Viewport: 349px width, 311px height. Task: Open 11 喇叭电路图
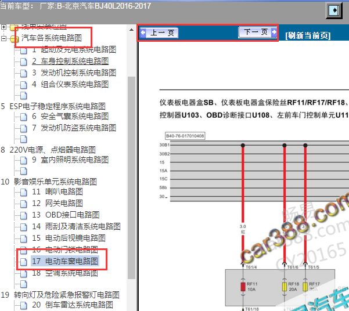tap(57, 191)
